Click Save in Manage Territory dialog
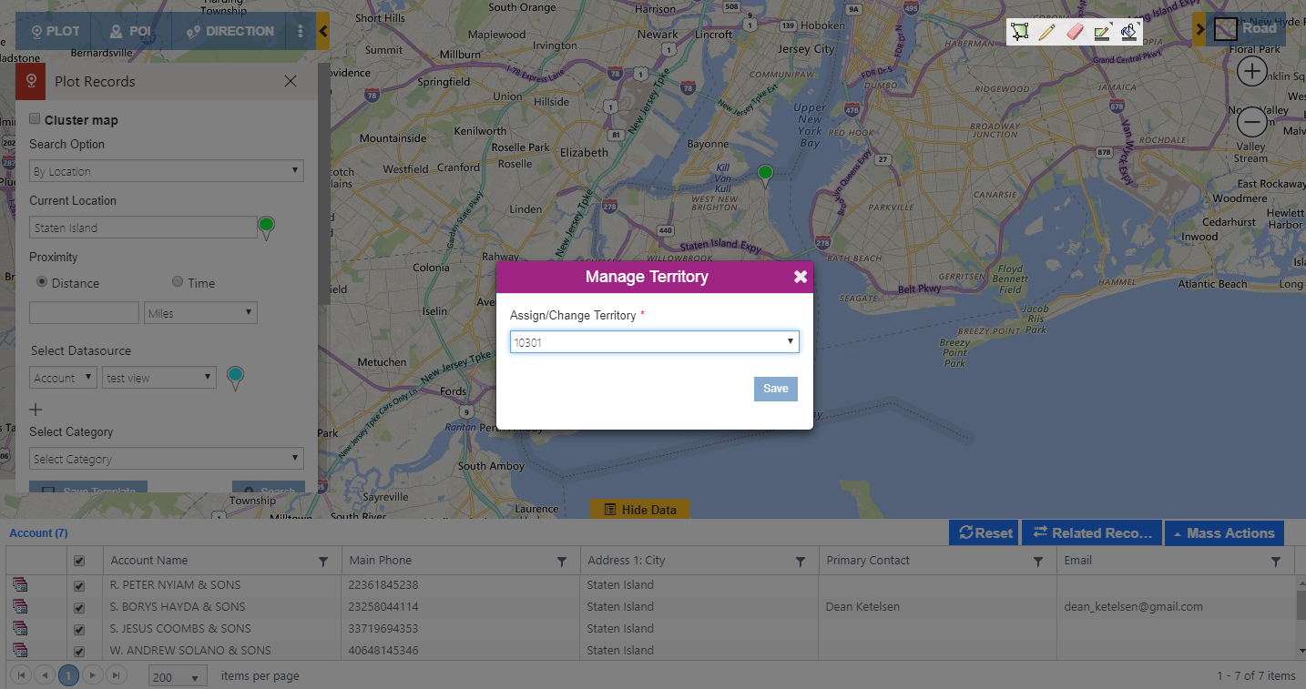1306x689 pixels. [x=776, y=389]
